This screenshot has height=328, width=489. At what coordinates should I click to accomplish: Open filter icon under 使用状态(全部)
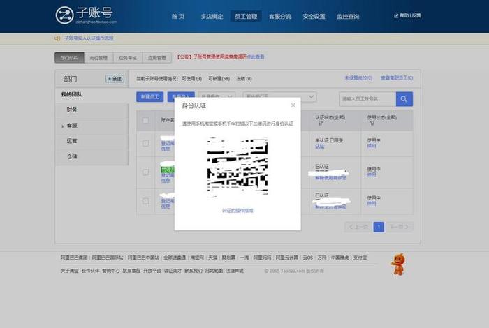pyautogui.click(x=372, y=124)
